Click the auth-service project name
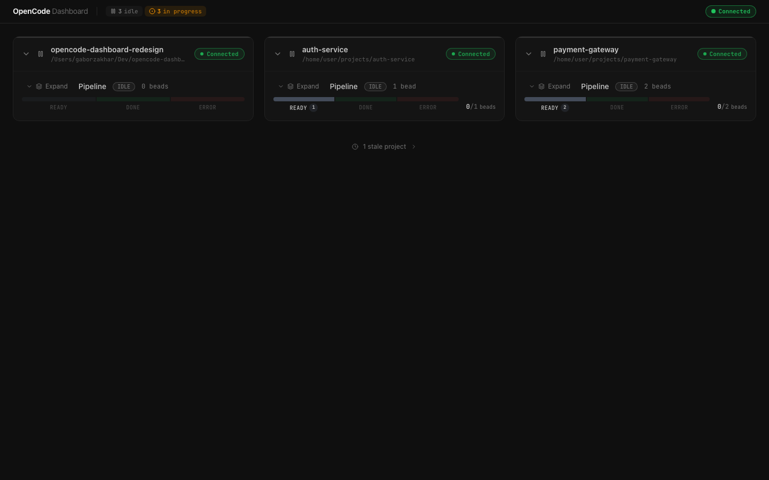Screen dimensions: 769x480 325,50
